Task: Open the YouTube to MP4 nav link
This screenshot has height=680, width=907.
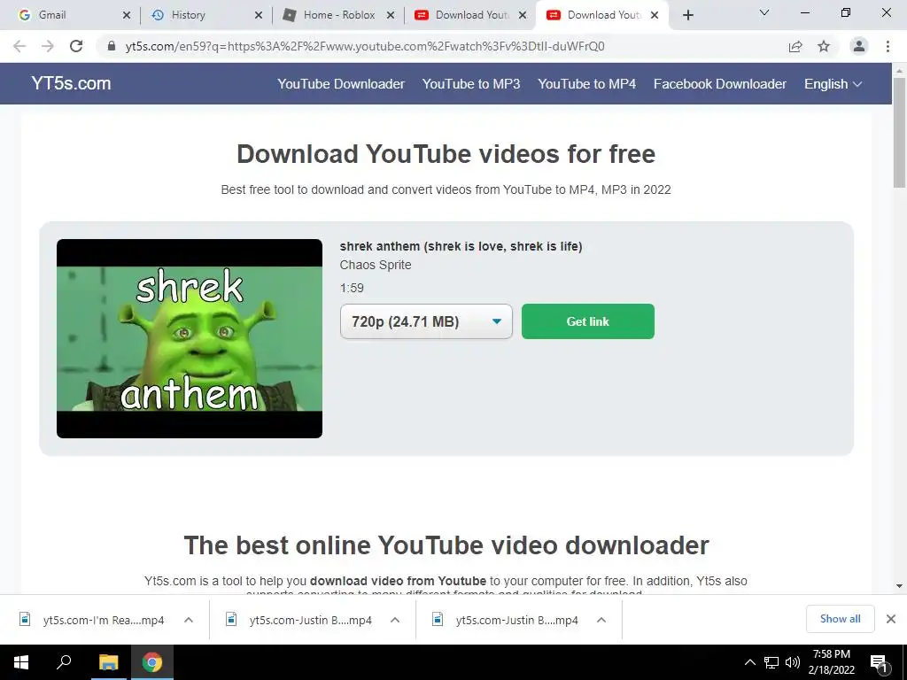Action: (x=586, y=84)
